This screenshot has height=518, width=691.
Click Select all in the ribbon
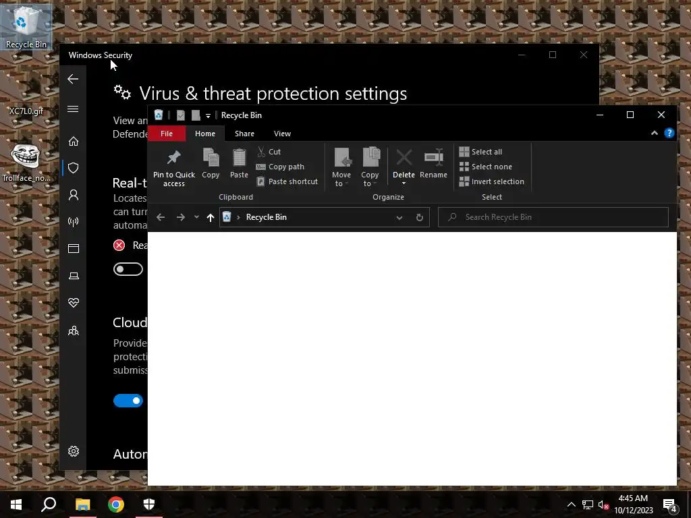click(480, 152)
